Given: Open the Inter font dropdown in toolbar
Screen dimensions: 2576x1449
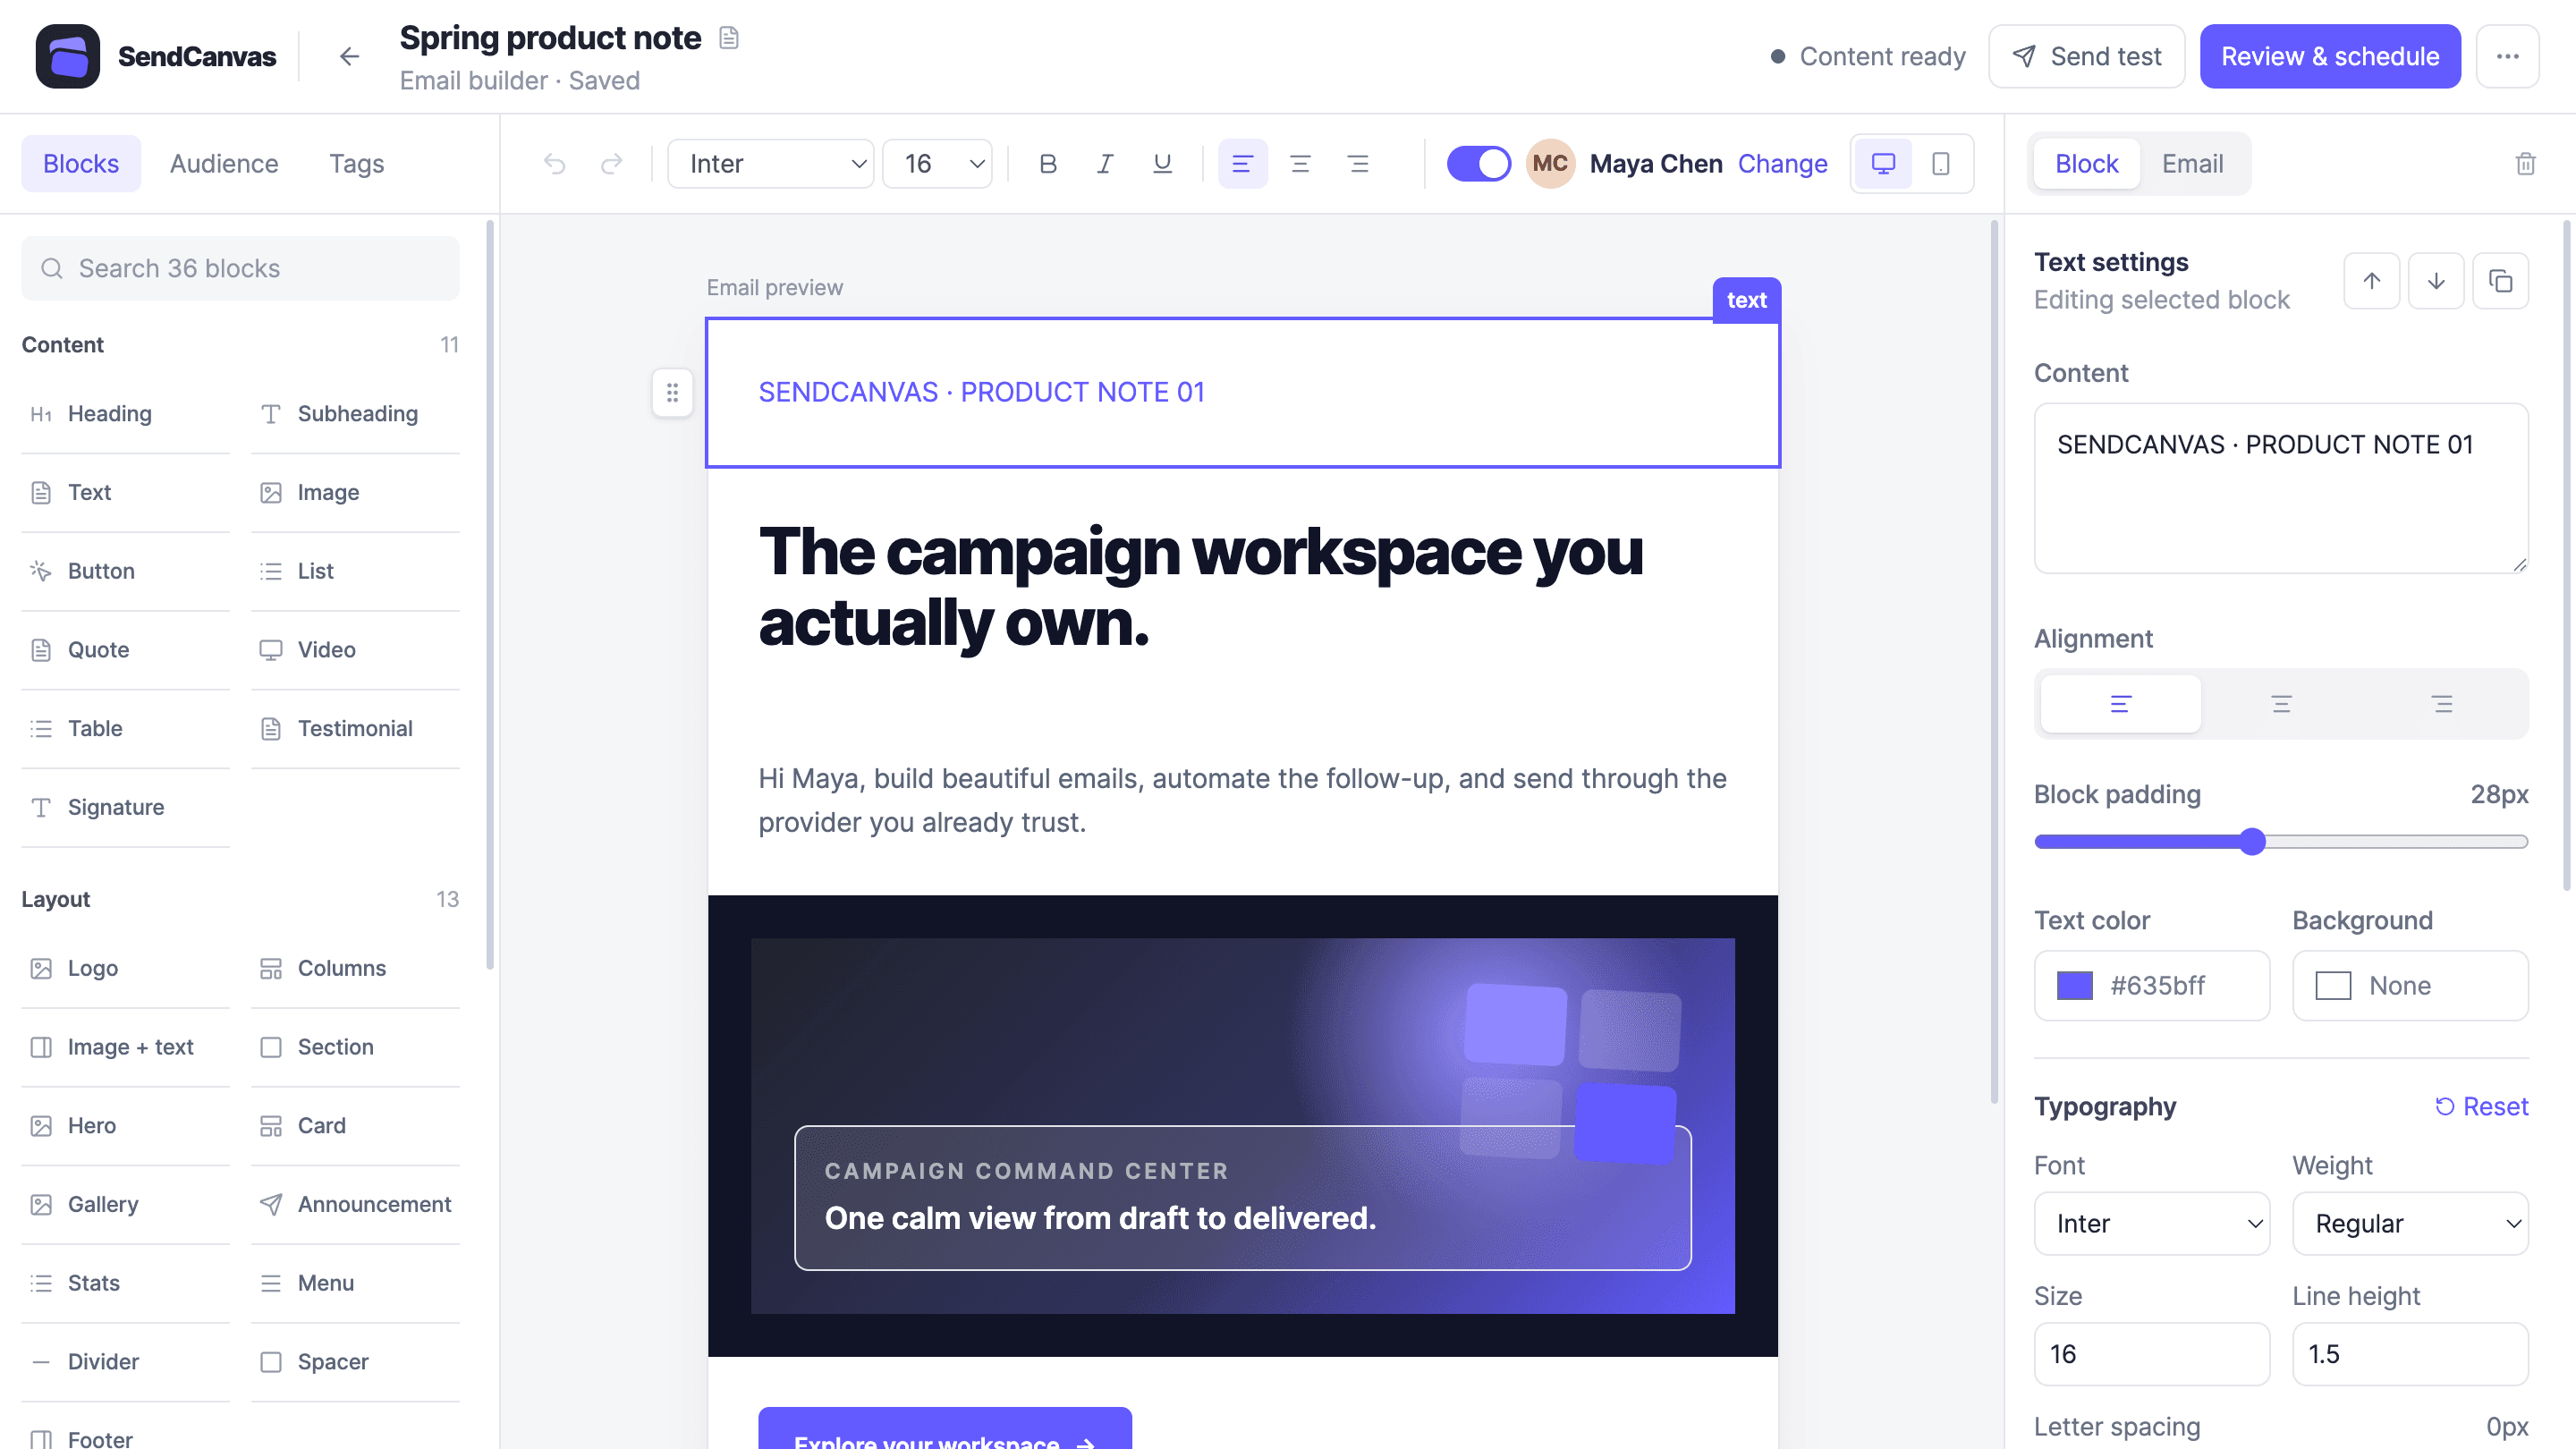Looking at the screenshot, I should coord(771,163).
